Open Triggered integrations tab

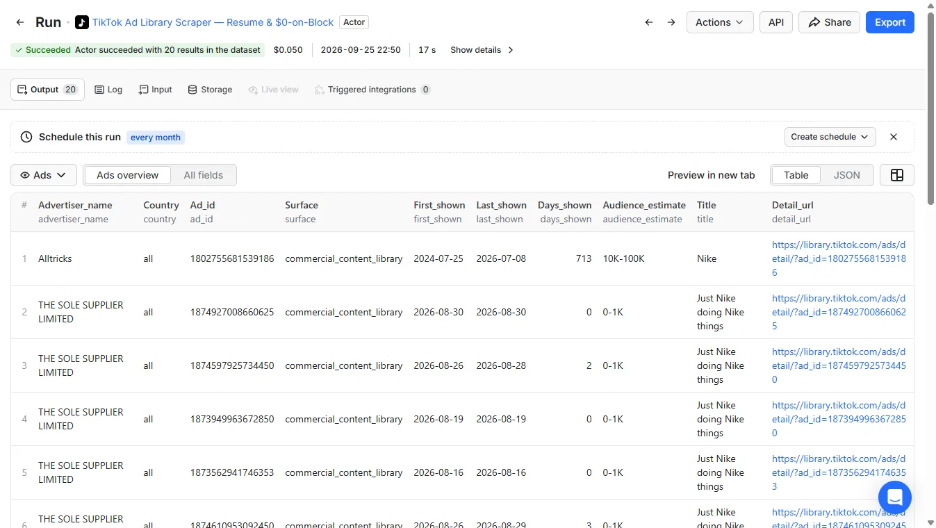tap(372, 90)
